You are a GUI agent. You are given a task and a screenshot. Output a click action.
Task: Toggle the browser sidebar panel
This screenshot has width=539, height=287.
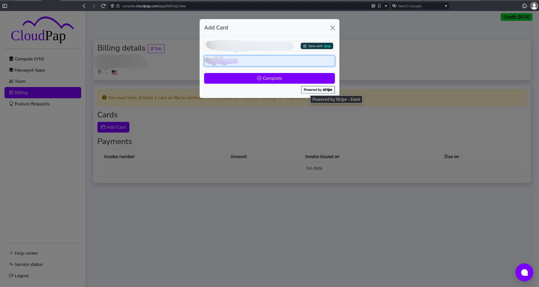click(5, 6)
